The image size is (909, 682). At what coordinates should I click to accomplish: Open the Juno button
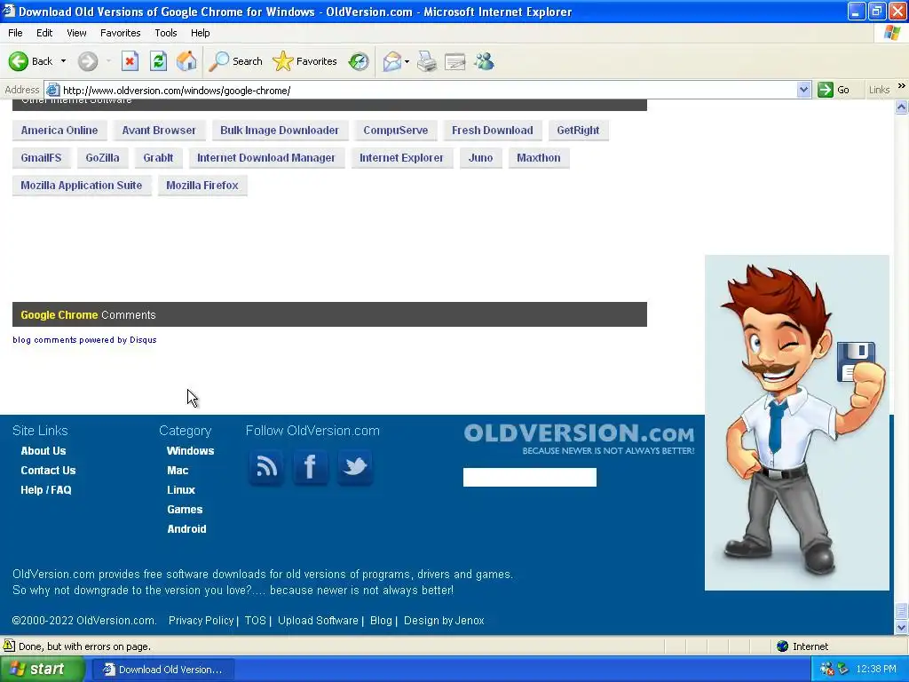point(480,158)
